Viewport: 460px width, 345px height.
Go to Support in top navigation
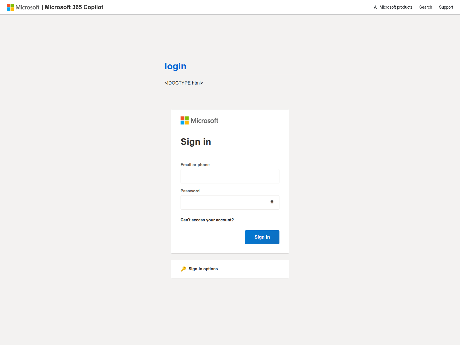[446, 7]
